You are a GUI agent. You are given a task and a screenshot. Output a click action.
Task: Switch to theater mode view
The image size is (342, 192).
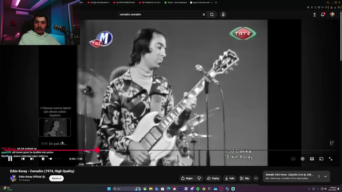click(x=312, y=159)
